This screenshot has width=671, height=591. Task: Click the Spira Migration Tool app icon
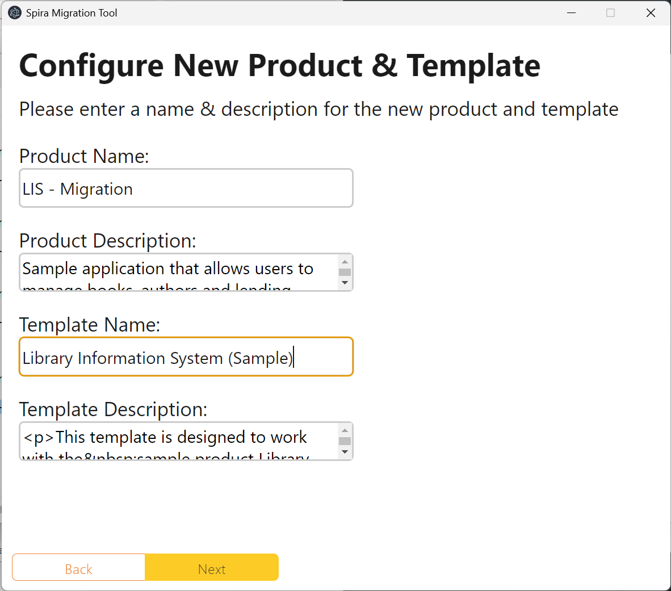pyautogui.click(x=15, y=13)
